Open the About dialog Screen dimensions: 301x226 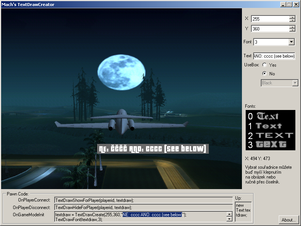[x=289, y=220]
